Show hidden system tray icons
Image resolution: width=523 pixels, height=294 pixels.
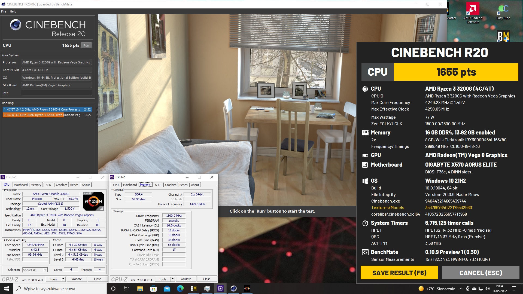click(x=461, y=289)
